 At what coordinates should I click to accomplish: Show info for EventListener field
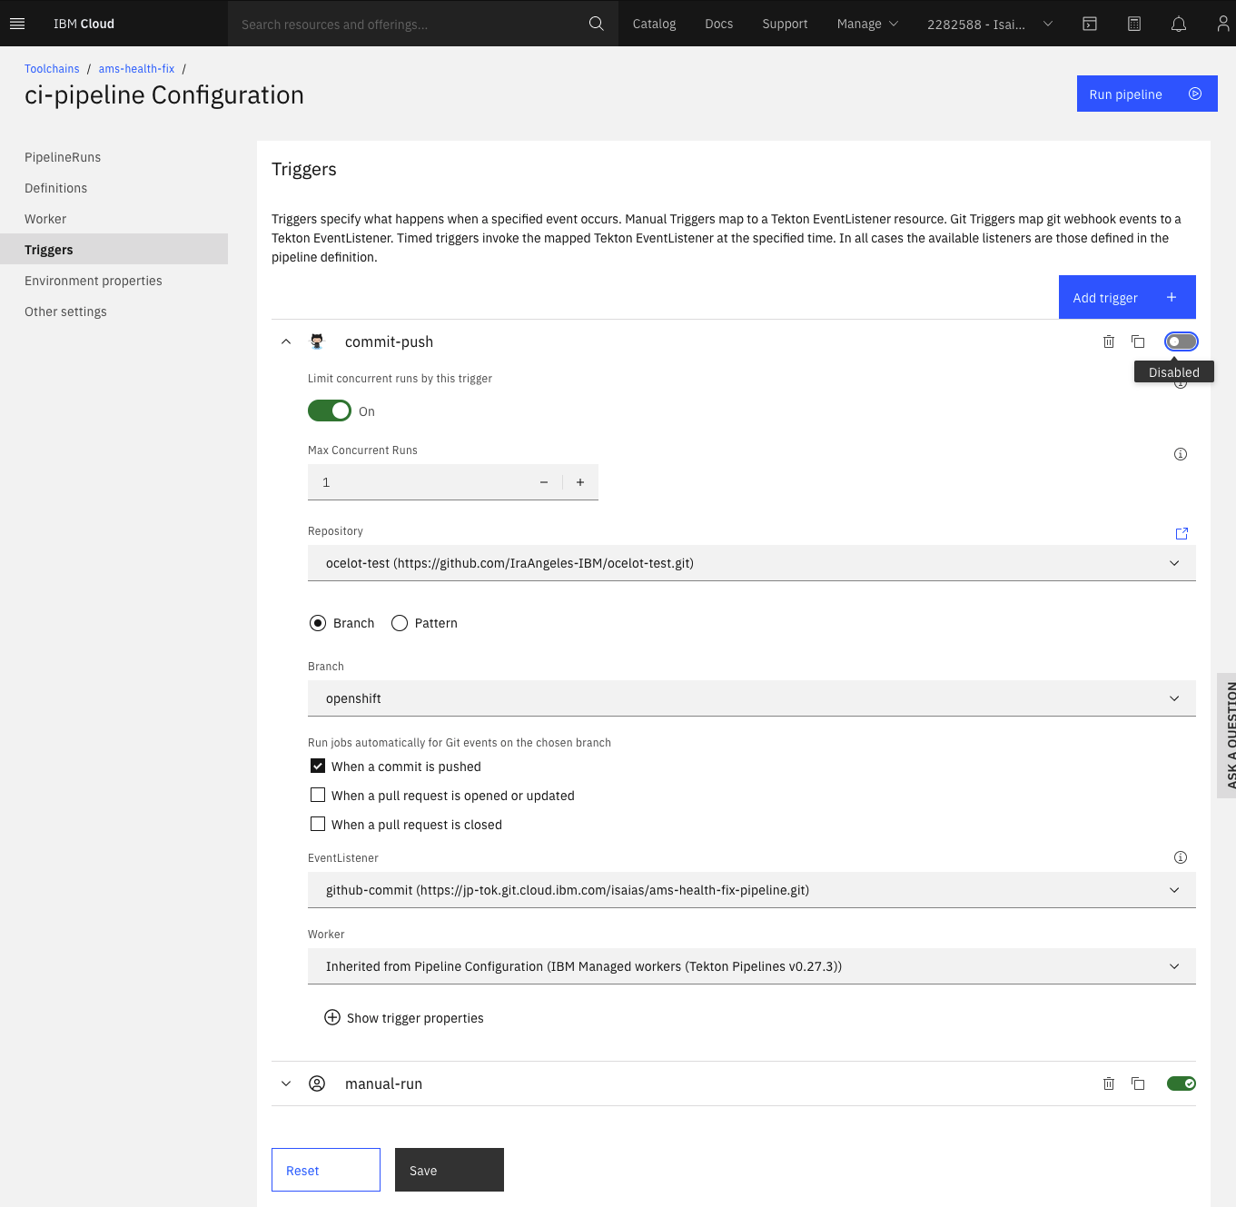[1181, 857]
